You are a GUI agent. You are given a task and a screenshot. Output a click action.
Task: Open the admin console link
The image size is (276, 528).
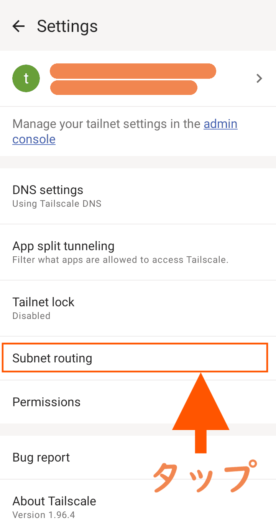pyautogui.click(x=220, y=124)
